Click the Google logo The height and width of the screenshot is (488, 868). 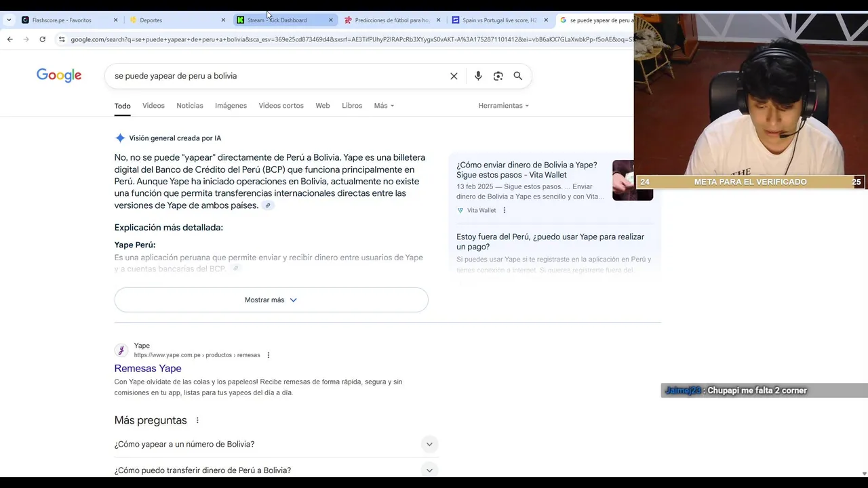(x=59, y=75)
